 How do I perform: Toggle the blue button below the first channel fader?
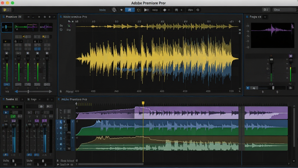click(x=7, y=84)
